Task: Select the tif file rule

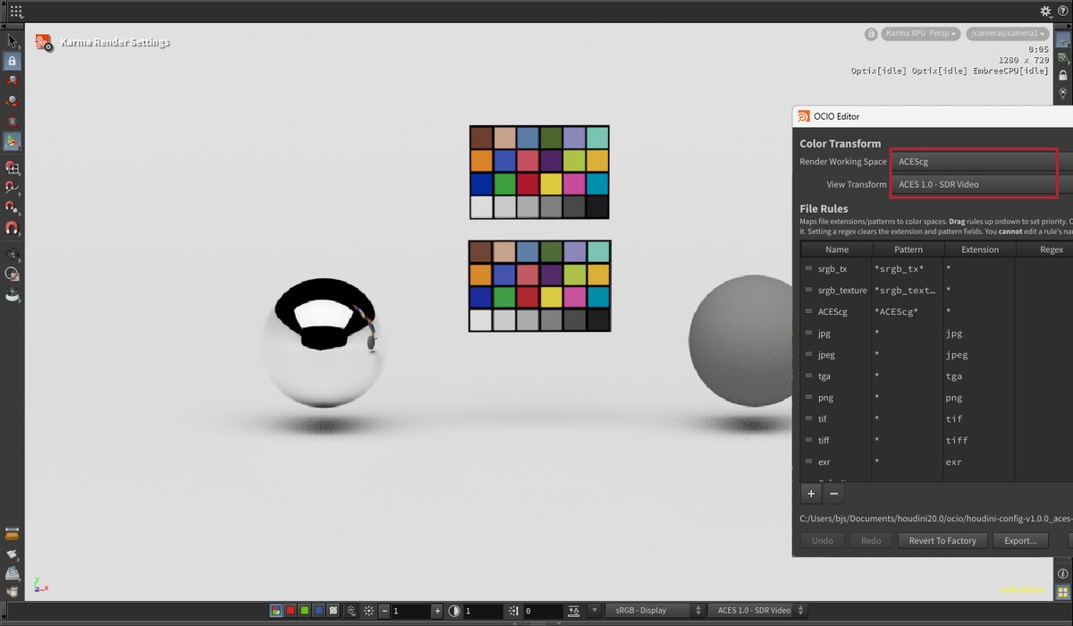Action: click(823, 419)
